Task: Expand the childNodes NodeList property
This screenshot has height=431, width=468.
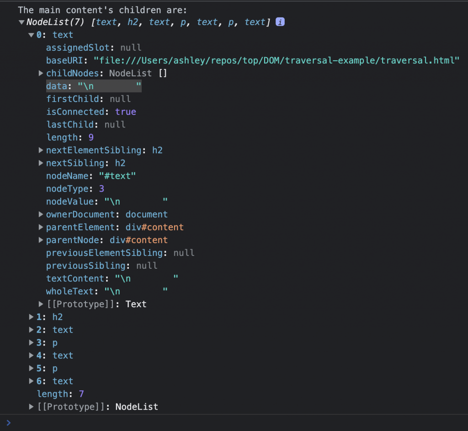Action: click(x=41, y=73)
